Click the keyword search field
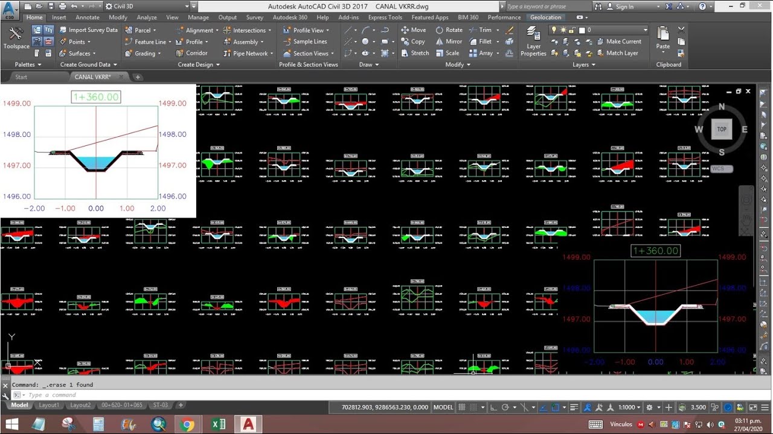The width and height of the screenshot is (773, 434). point(550,6)
